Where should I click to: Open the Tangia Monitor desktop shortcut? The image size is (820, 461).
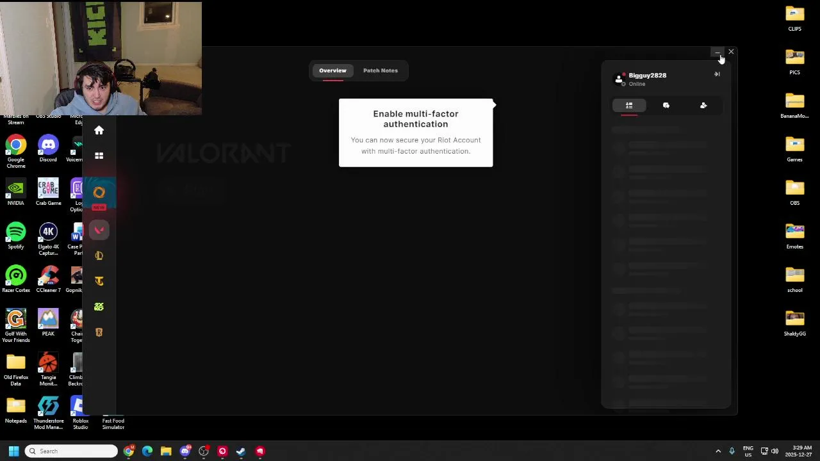click(48, 369)
